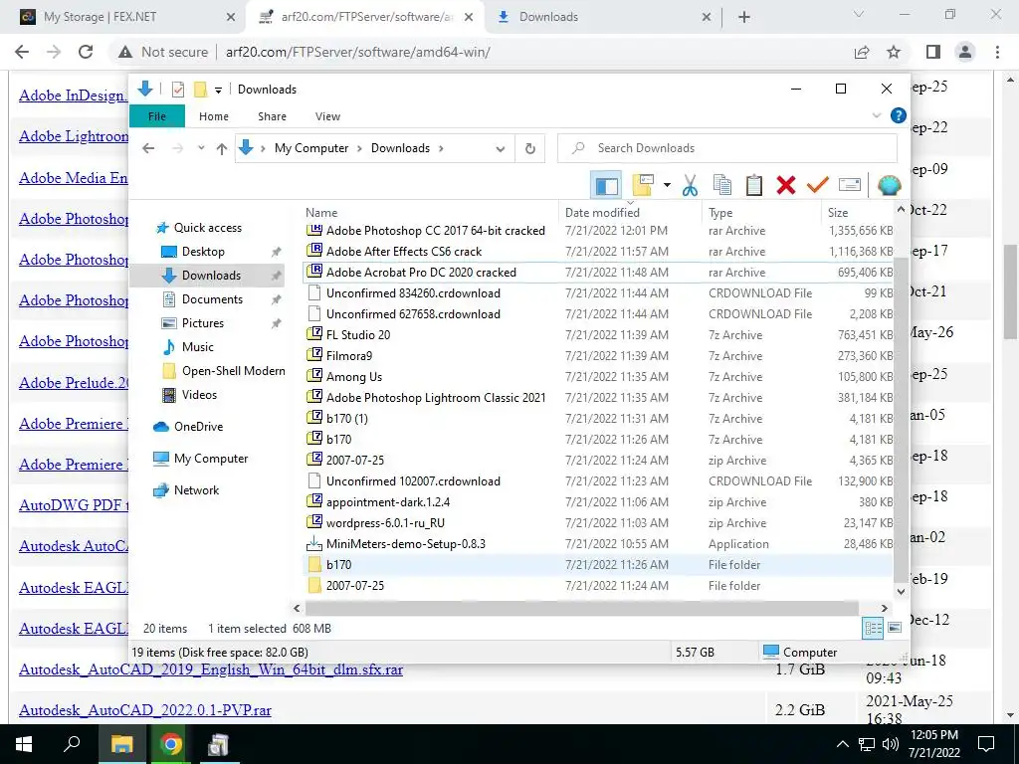The image size is (1019, 764).
Task: Click the Windows Start button
Action: 24,744
